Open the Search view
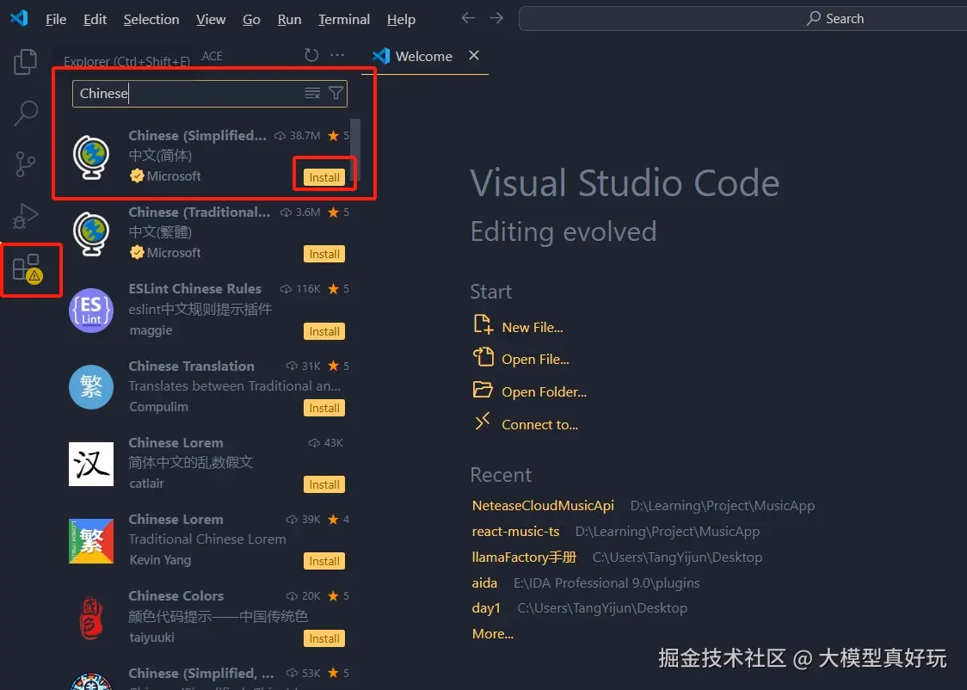Image resolution: width=967 pixels, height=690 pixels. (25, 113)
